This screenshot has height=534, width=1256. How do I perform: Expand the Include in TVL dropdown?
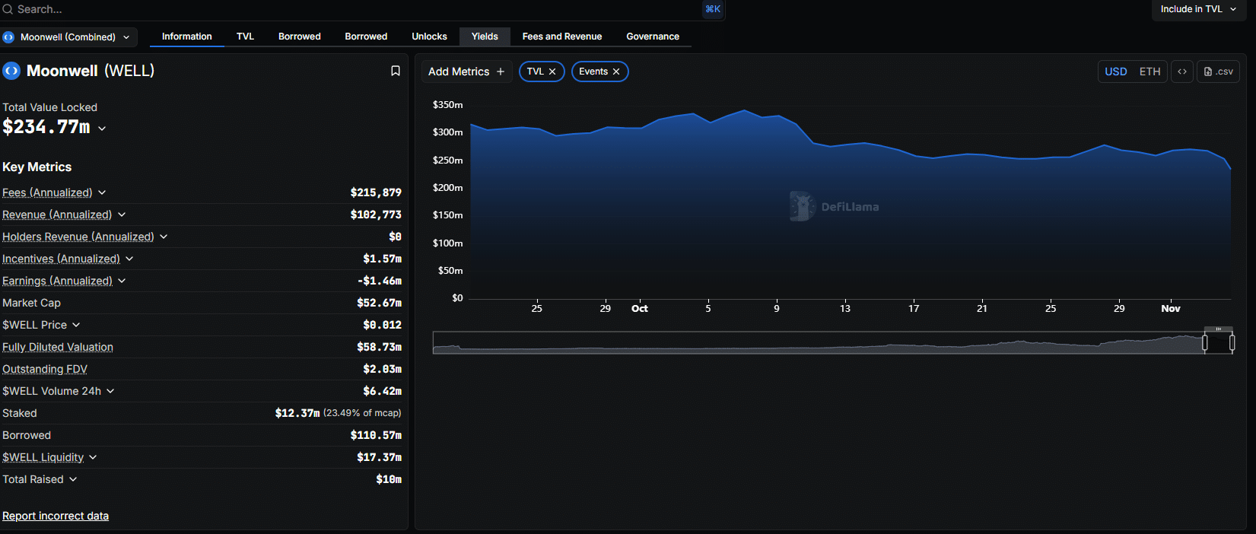(x=1198, y=9)
